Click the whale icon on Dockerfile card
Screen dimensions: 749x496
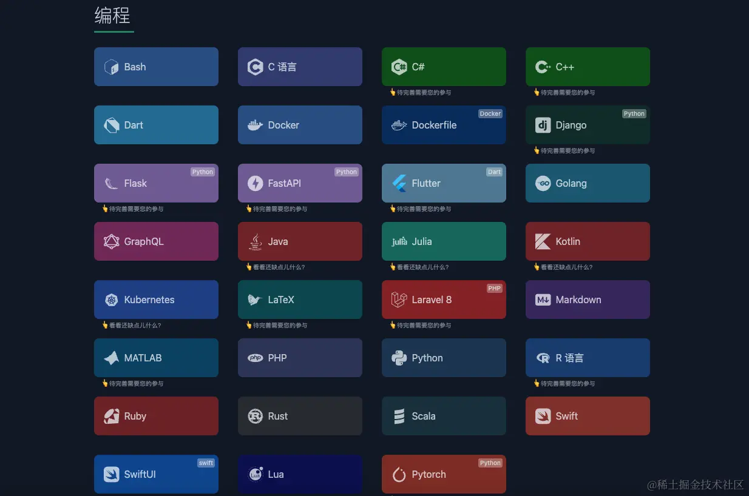coord(399,125)
